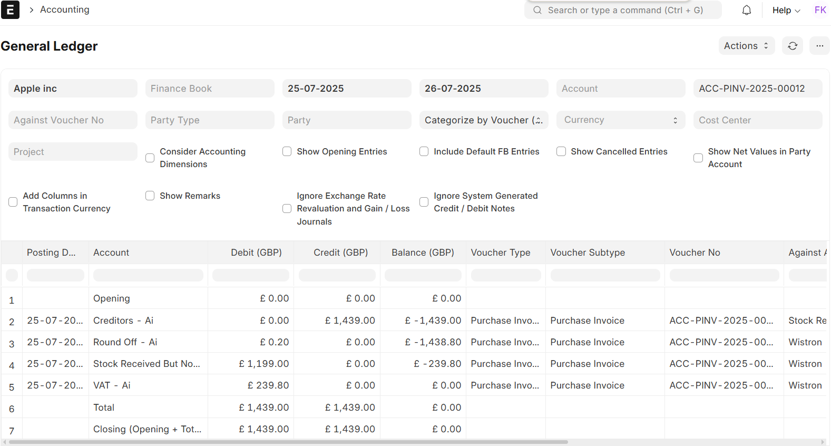Click the Voucher No column header
This screenshot has width=831, height=446.
(695, 253)
